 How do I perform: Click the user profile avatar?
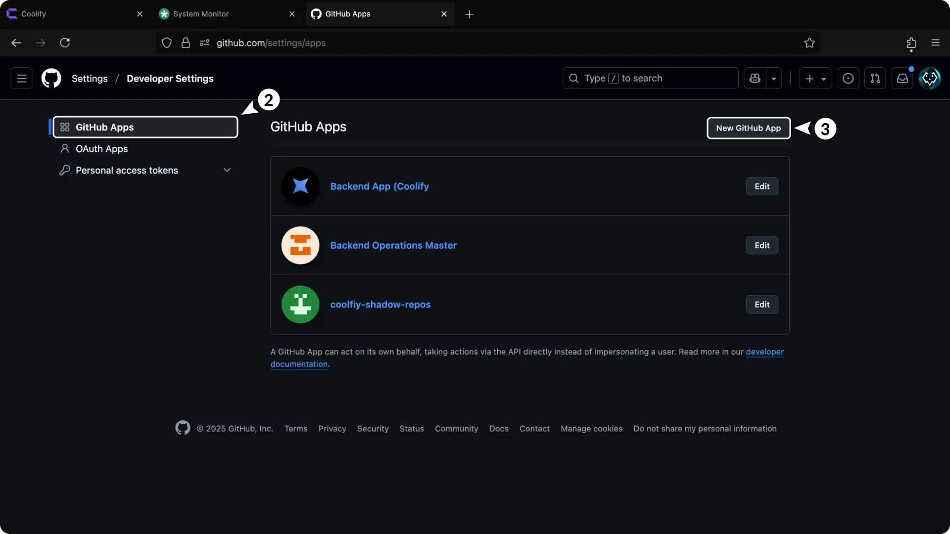(x=929, y=78)
